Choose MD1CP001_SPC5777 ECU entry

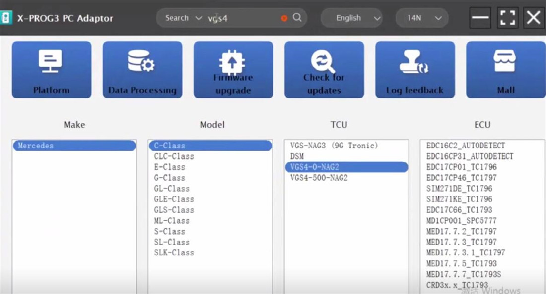point(461,221)
